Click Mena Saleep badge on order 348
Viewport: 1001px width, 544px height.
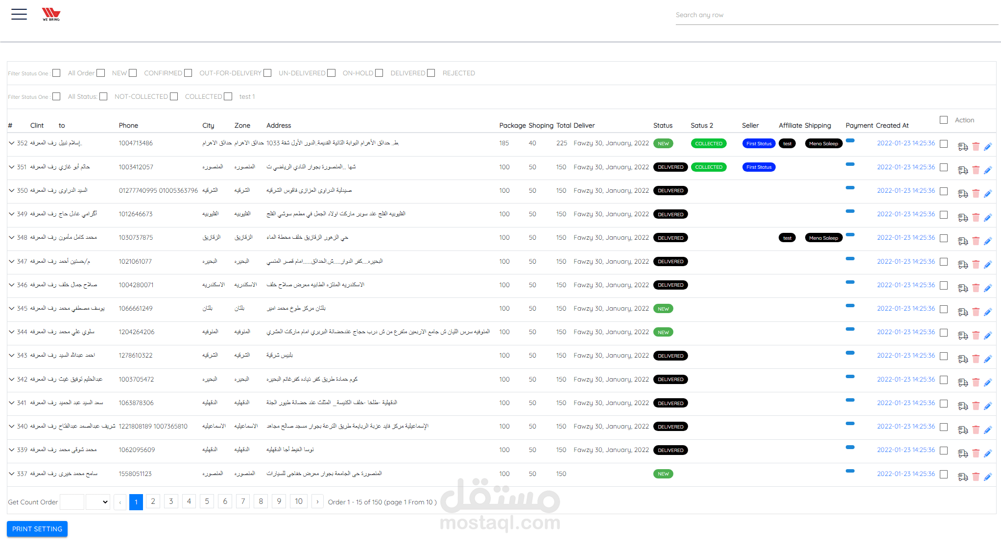pos(823,238)
